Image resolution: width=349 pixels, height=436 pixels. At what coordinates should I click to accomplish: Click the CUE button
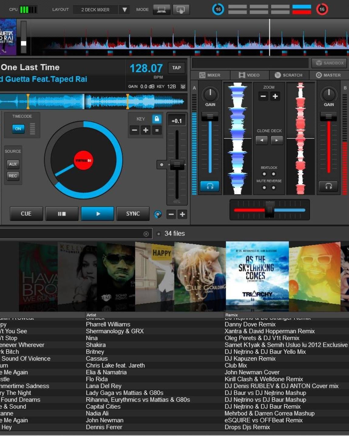click(26, 214)
